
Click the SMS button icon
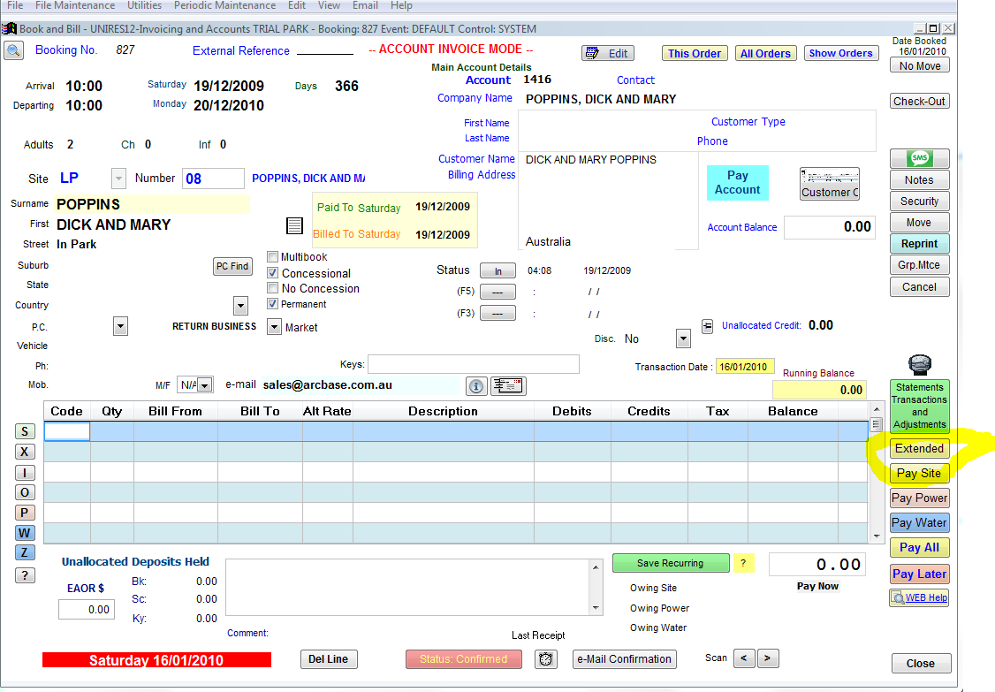[920, 157]
